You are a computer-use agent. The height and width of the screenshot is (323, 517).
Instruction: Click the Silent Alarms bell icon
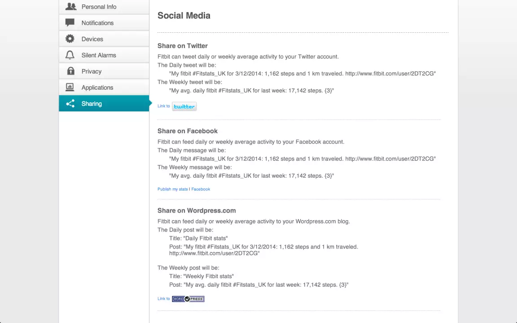click(x=70, y=55)
